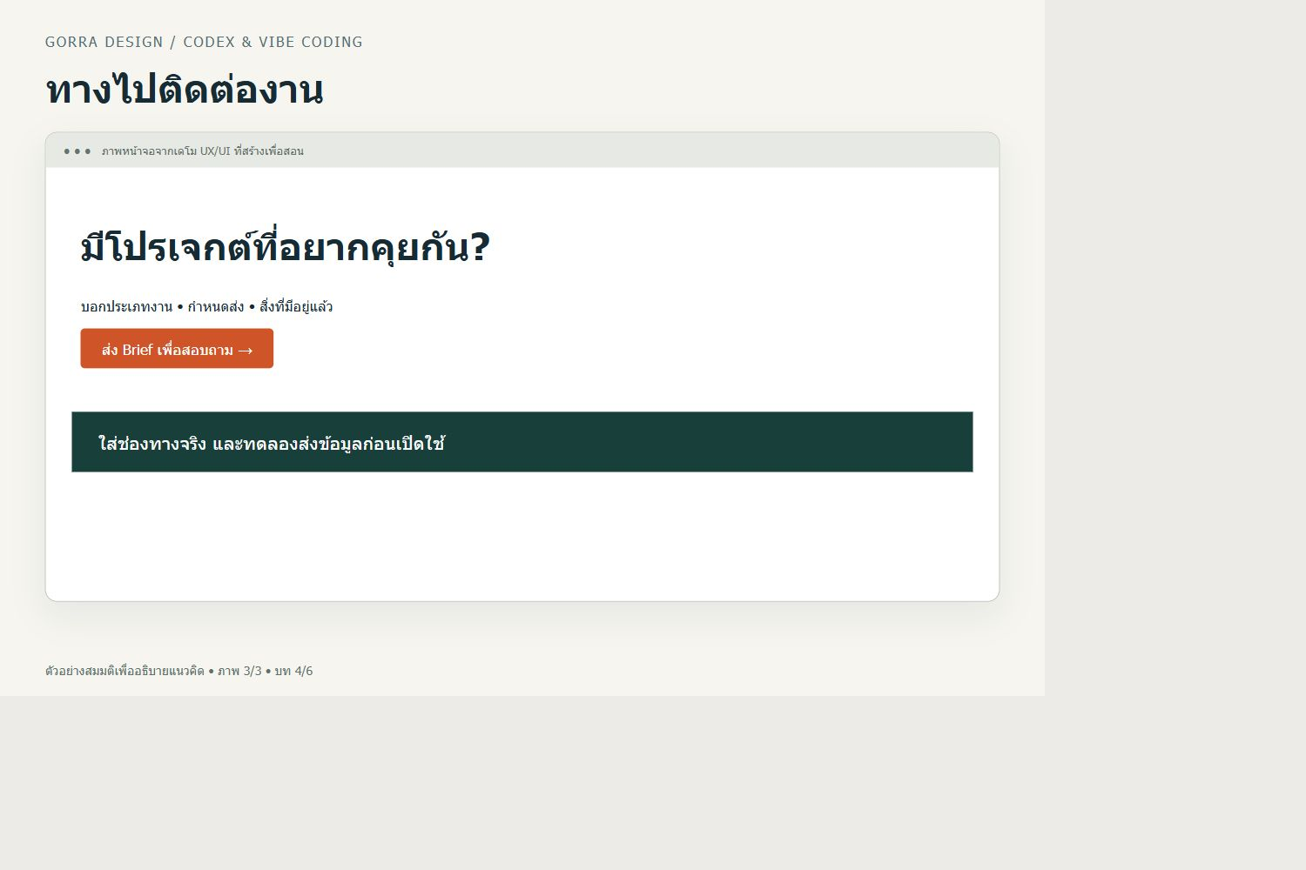Click the ส่ง Brief เพื่อสอบถาม button
This screenshot has width=1306, height=870.
177,349
